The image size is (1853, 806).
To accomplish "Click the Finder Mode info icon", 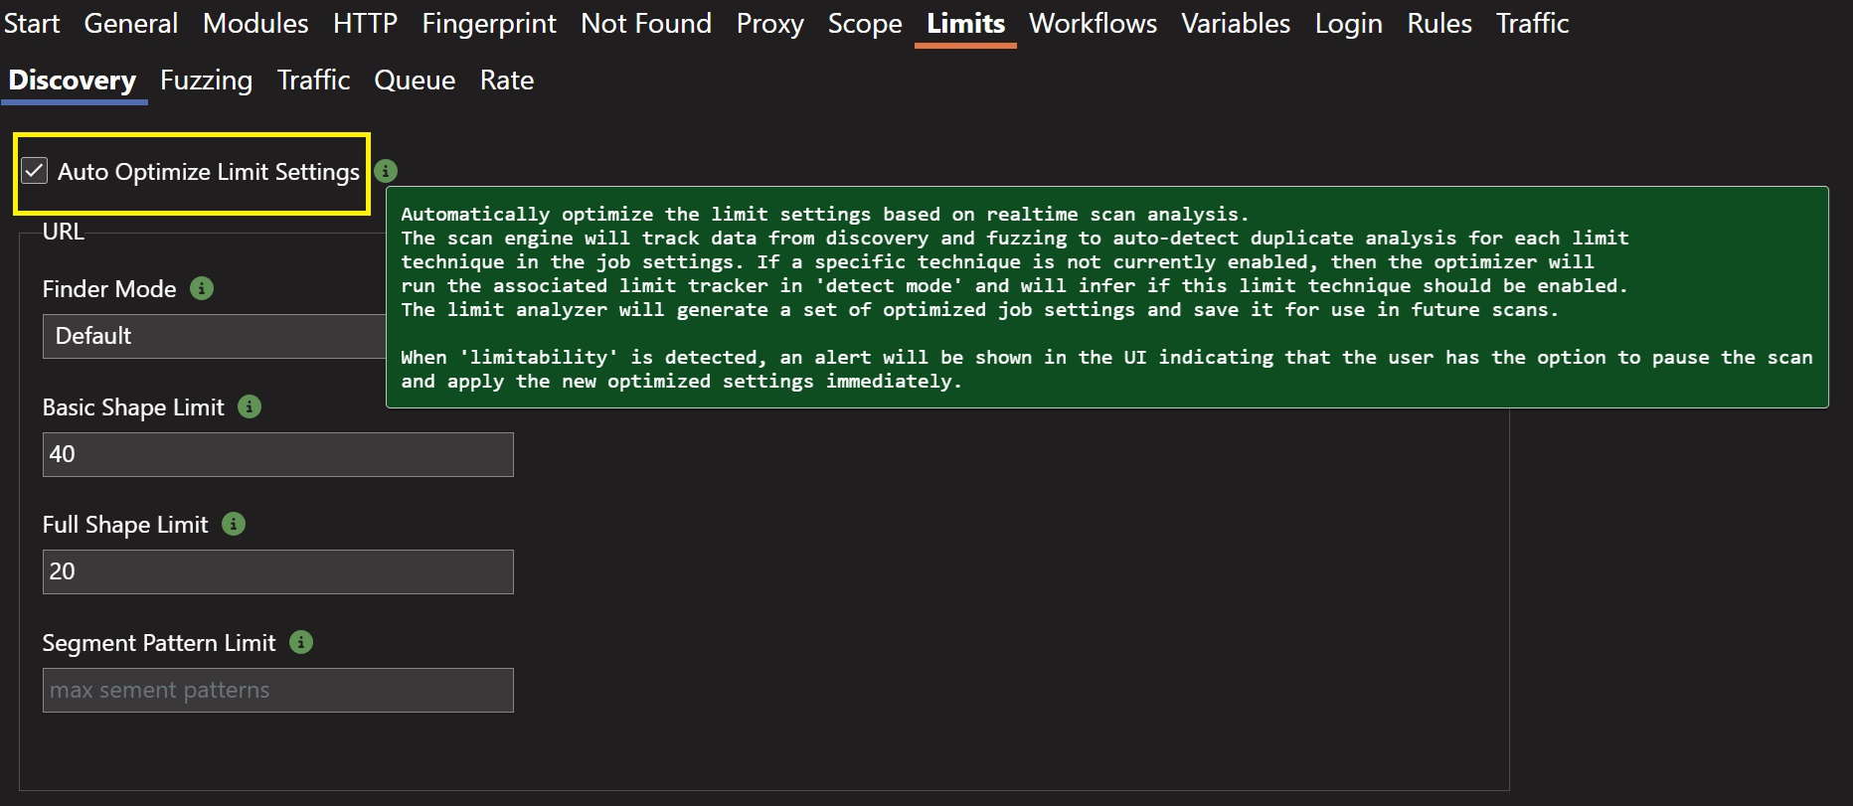I will point(202,288).
